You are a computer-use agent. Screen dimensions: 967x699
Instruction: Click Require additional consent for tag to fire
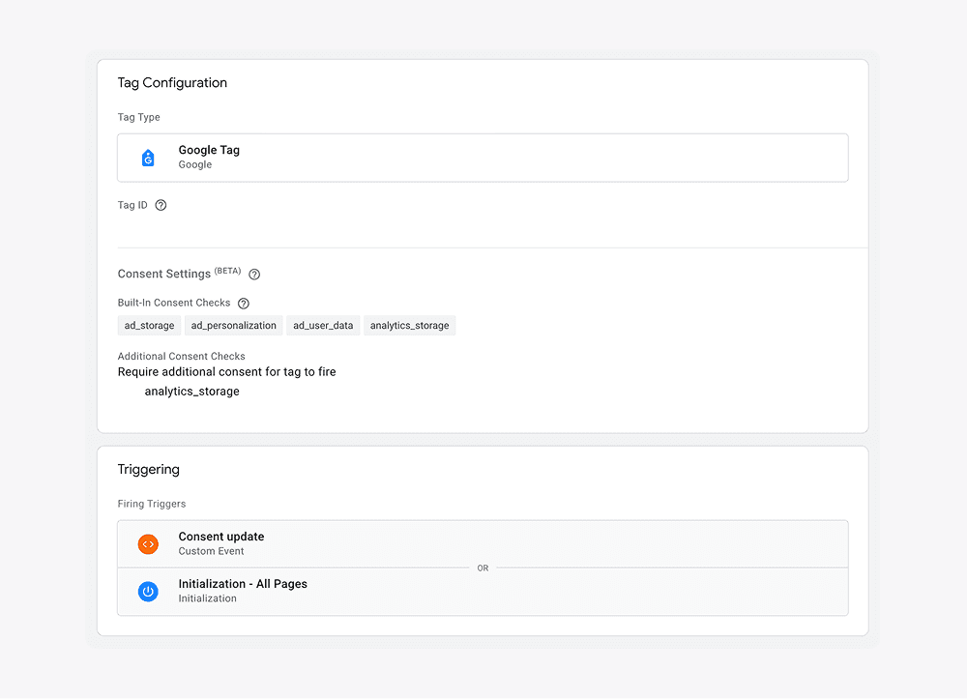[x=226, y=371]
